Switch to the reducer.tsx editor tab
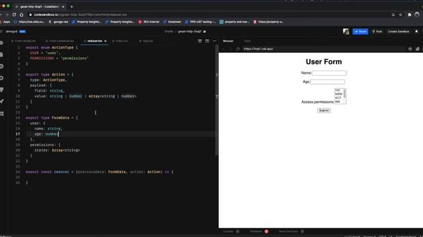This screenshot has width=423, height=237. (x=95, y=41)
